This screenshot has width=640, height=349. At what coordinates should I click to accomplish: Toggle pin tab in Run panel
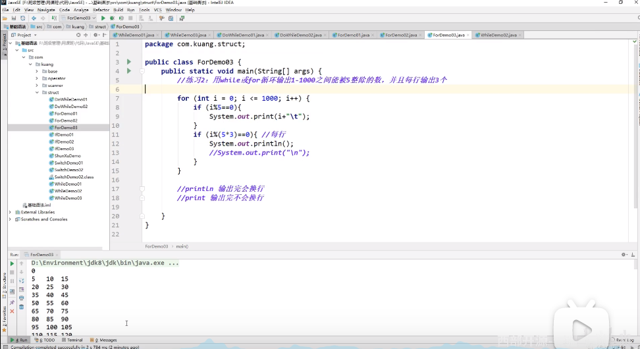point(12,302)
